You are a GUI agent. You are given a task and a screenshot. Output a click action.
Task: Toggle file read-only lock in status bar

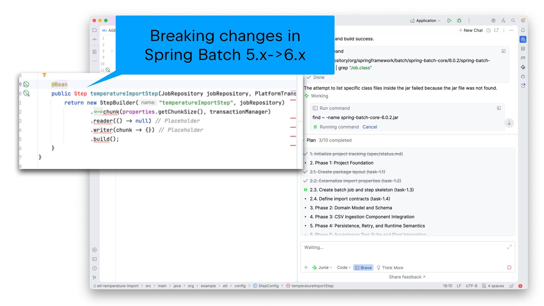click(x=511, y=286)
